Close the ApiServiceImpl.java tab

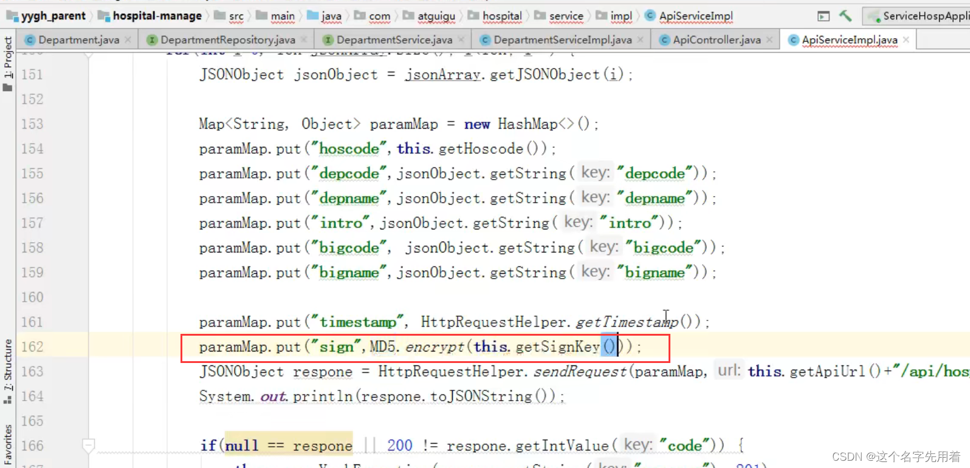pos(906,39)
